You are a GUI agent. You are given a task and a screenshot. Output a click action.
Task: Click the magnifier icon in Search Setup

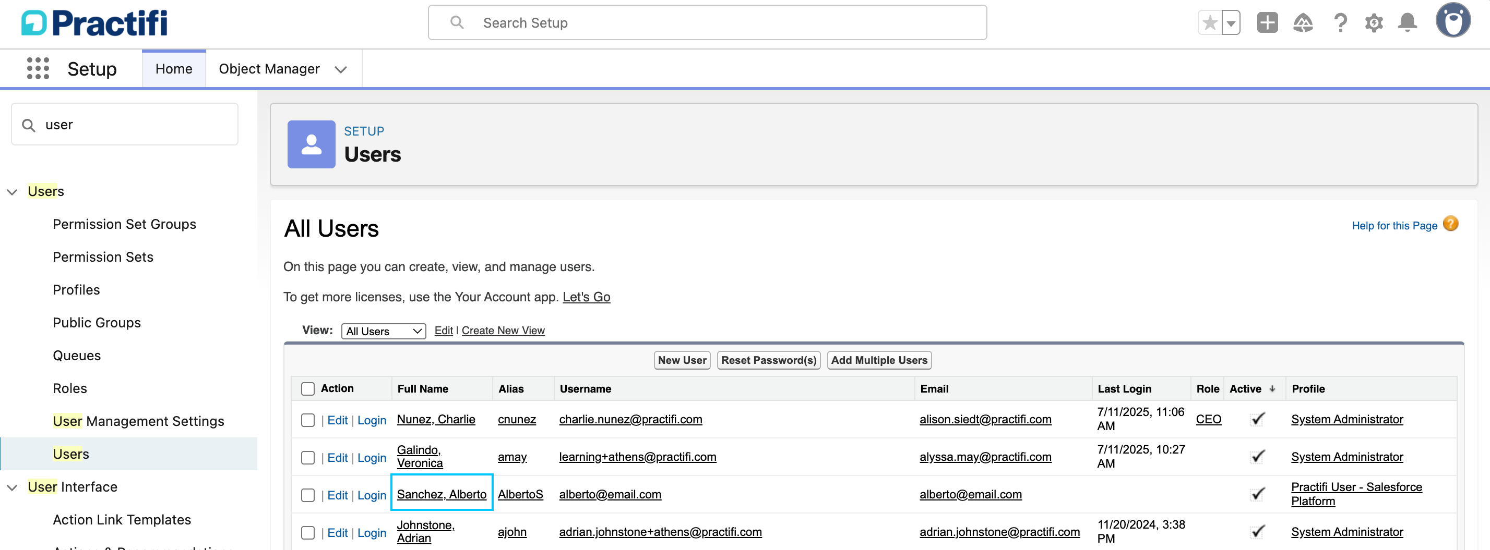coord(457,22)
